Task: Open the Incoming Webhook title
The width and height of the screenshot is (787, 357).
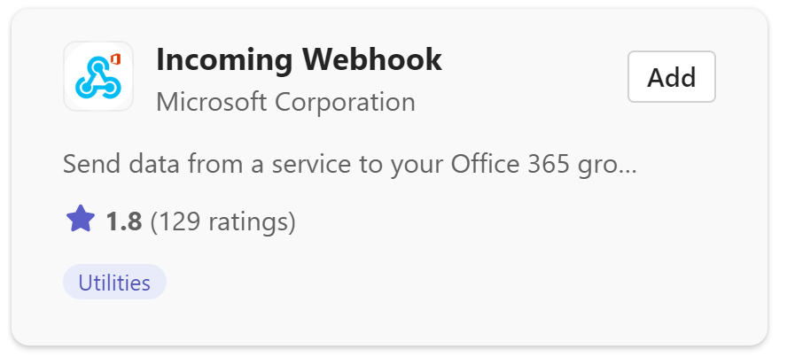Action: 299,59
